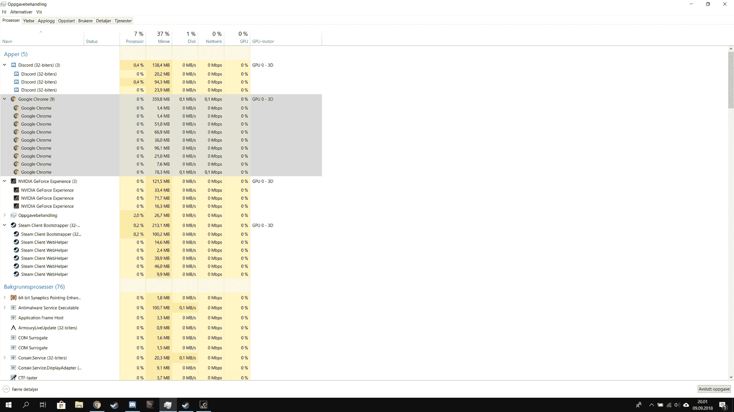Click the Wi-Fi network tray icon
The height and width of the screenshot is (412, 734).
coord(669,405)
